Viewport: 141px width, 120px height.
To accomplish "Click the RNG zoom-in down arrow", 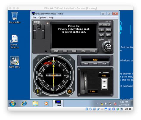I will 101,25.
